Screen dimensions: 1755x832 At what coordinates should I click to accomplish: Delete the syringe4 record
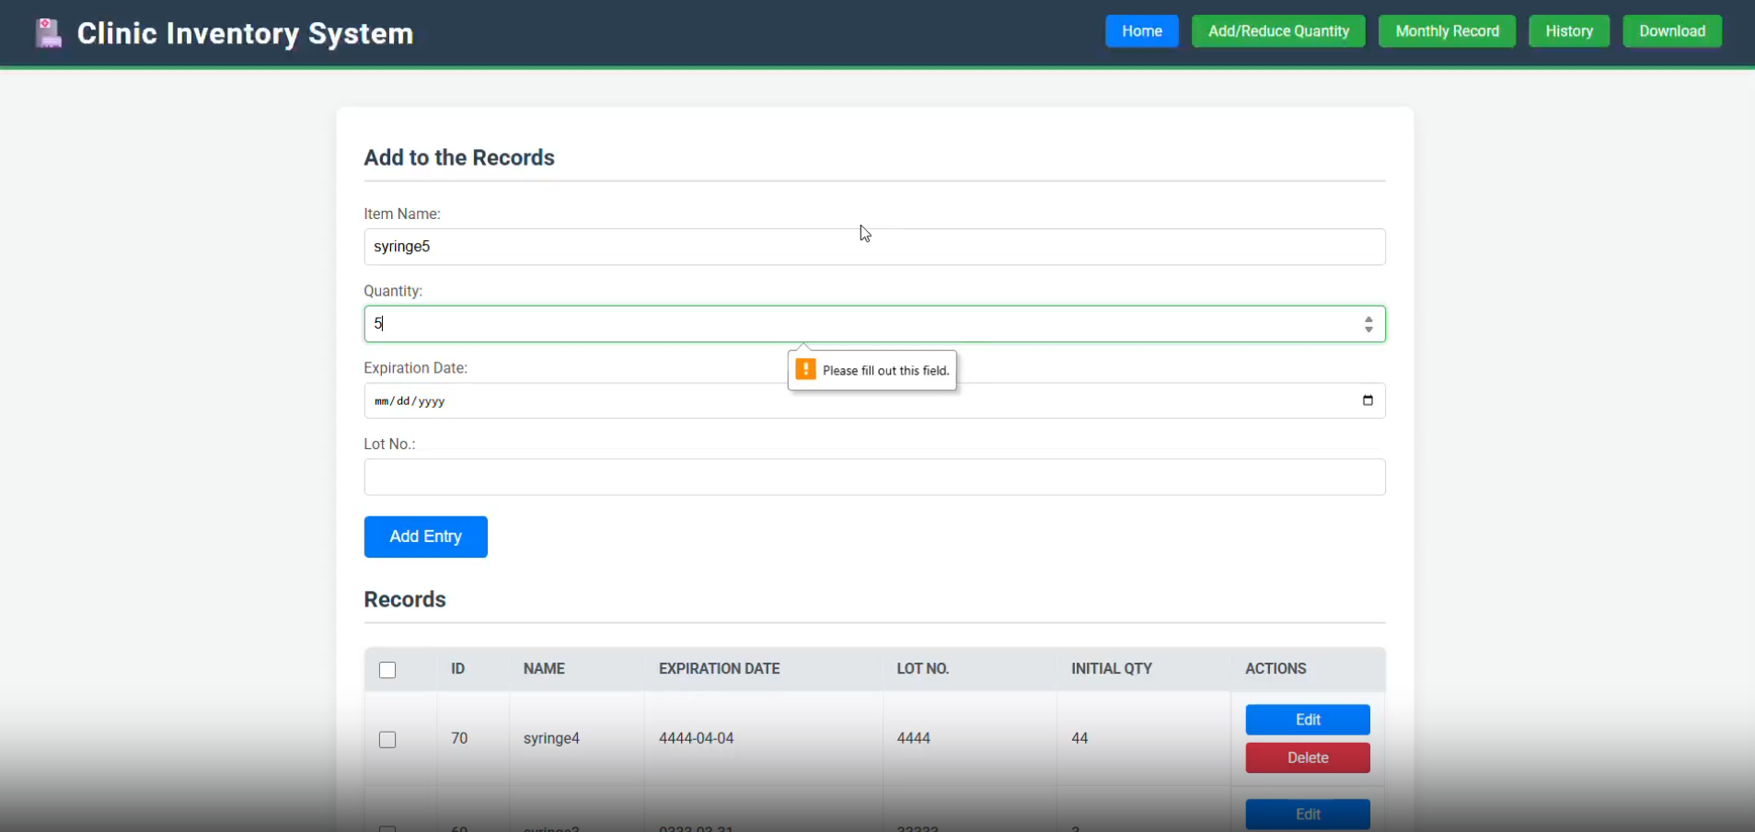click(1307, 757)
